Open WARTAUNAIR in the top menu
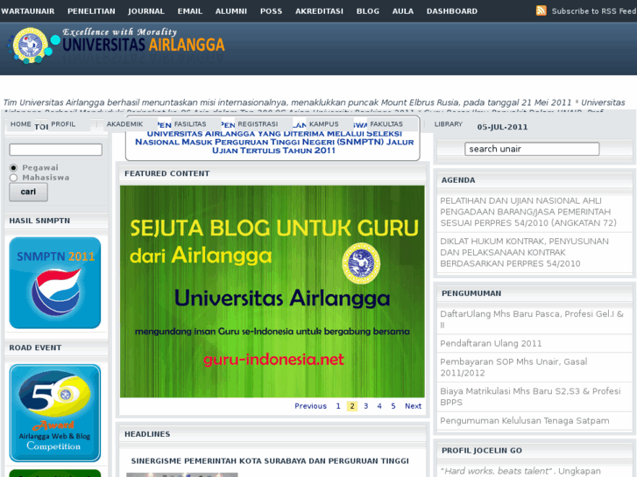The width and height of the screenshot is (637, 477). pyautogui.click(x=28, y=11)
